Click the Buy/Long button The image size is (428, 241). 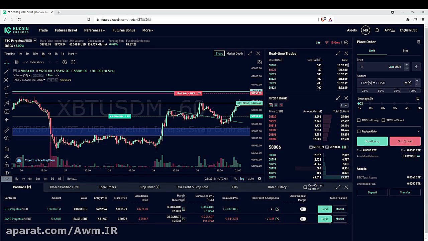coord(372,141)
